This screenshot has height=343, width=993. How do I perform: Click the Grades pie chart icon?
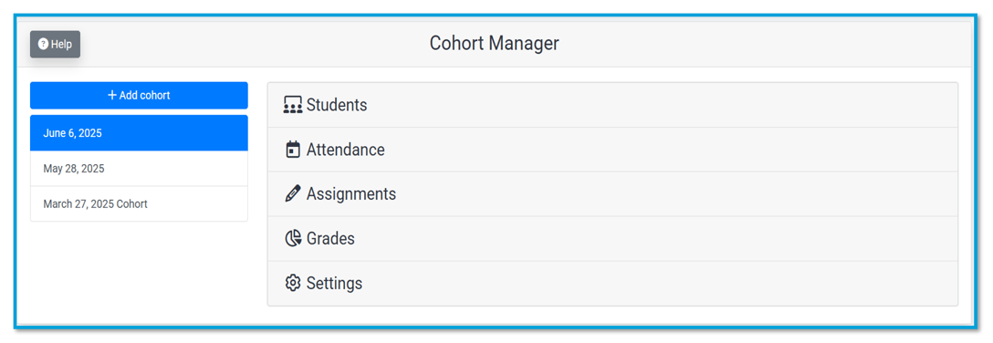coord(293,239)
